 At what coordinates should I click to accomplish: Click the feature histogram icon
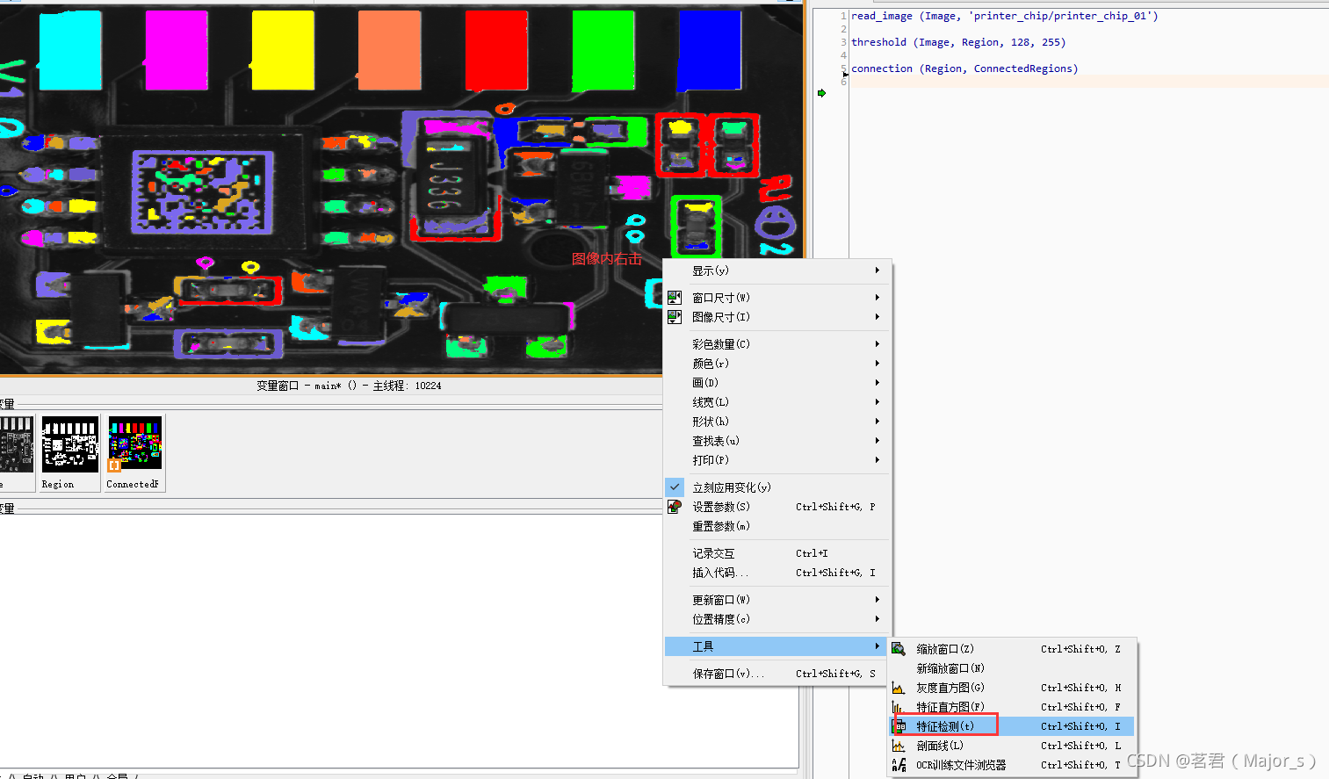(899, 707)
